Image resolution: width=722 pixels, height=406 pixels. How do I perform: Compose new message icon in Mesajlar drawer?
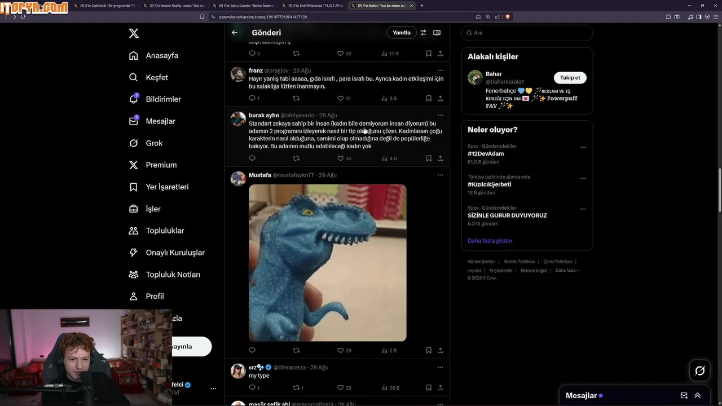[x=684, y=395]
